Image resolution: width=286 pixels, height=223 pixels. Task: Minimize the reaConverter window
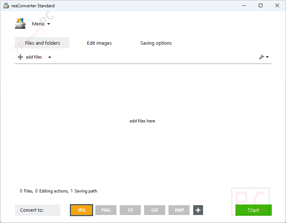click(x=244, y=6)
